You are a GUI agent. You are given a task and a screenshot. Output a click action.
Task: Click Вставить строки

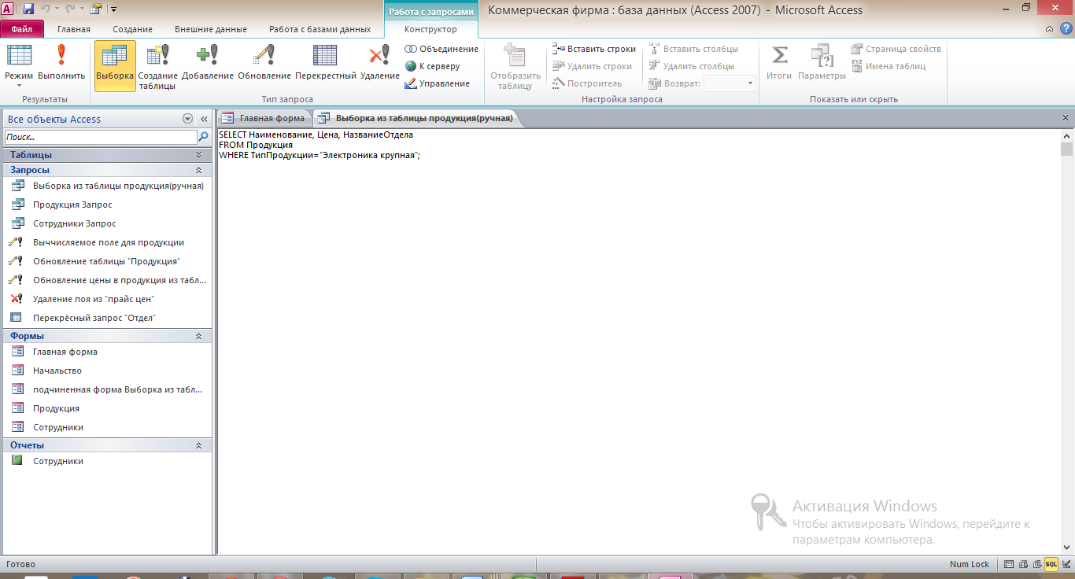coord(594,49)
